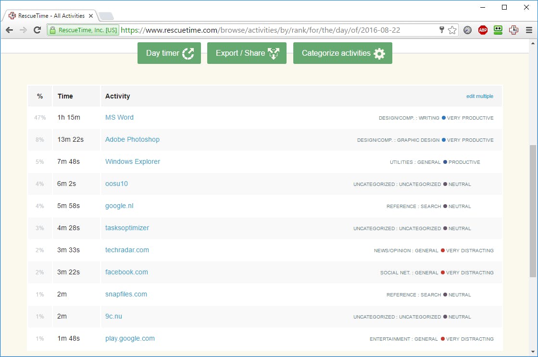Click the MS Word productivity color dot
The width and height of the screenshot is (538, 357).
pyautogui.click(x=443, y=118)
